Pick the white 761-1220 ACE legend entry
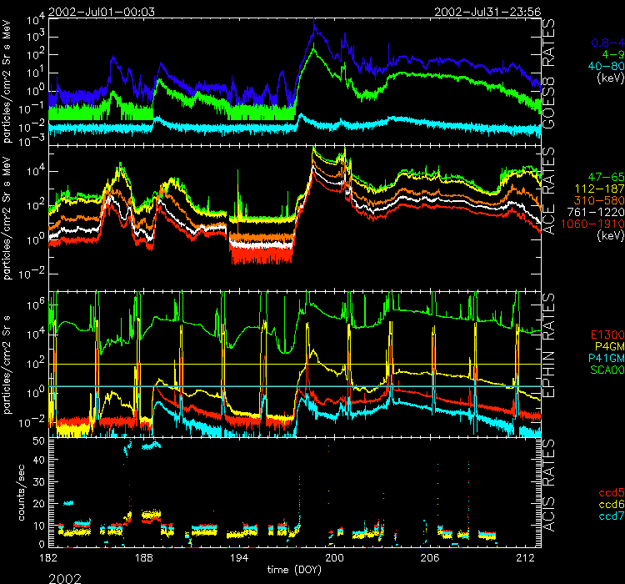 pos(598,213)
